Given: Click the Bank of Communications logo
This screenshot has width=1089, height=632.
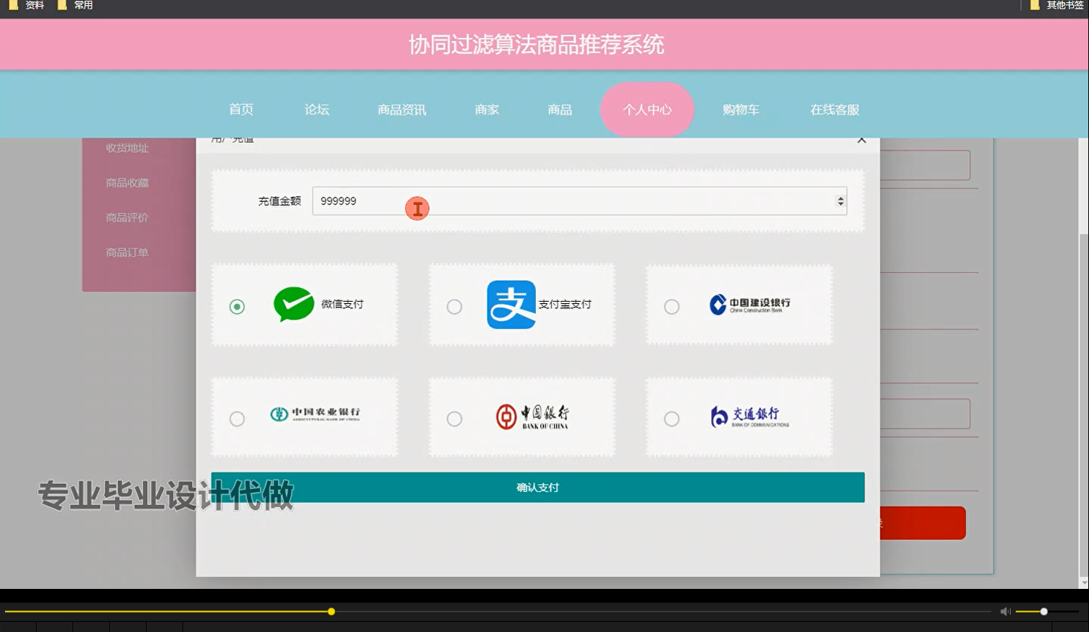Looking at the screenshot, I should [749, 417].
